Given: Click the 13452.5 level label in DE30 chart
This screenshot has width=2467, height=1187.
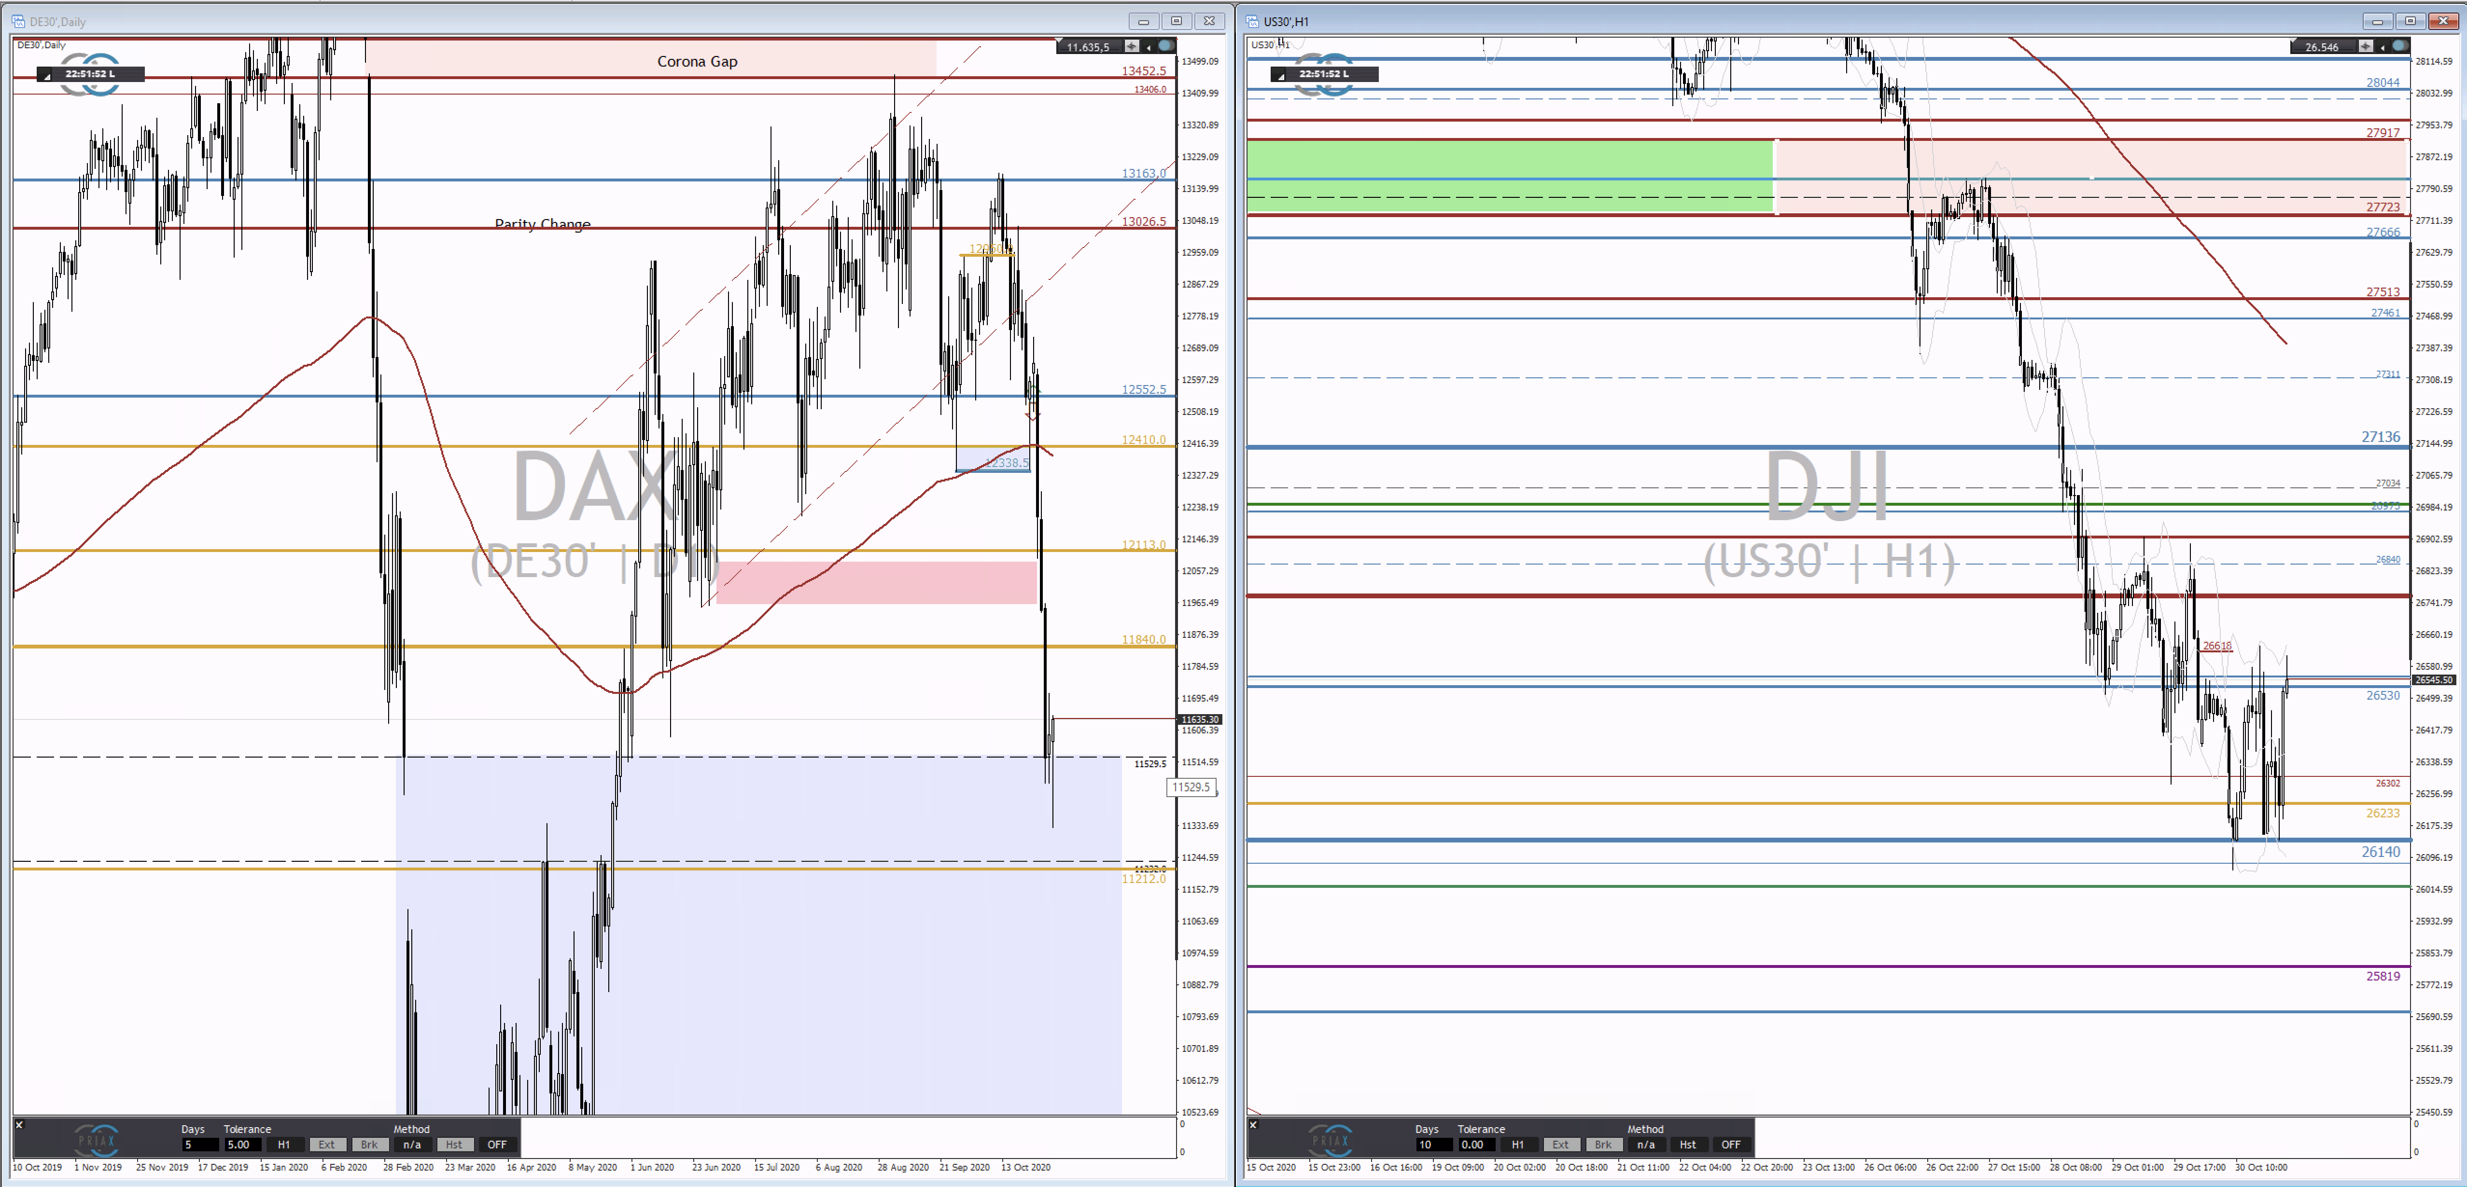Looking at the screenshot, I should pos(1145,71).
